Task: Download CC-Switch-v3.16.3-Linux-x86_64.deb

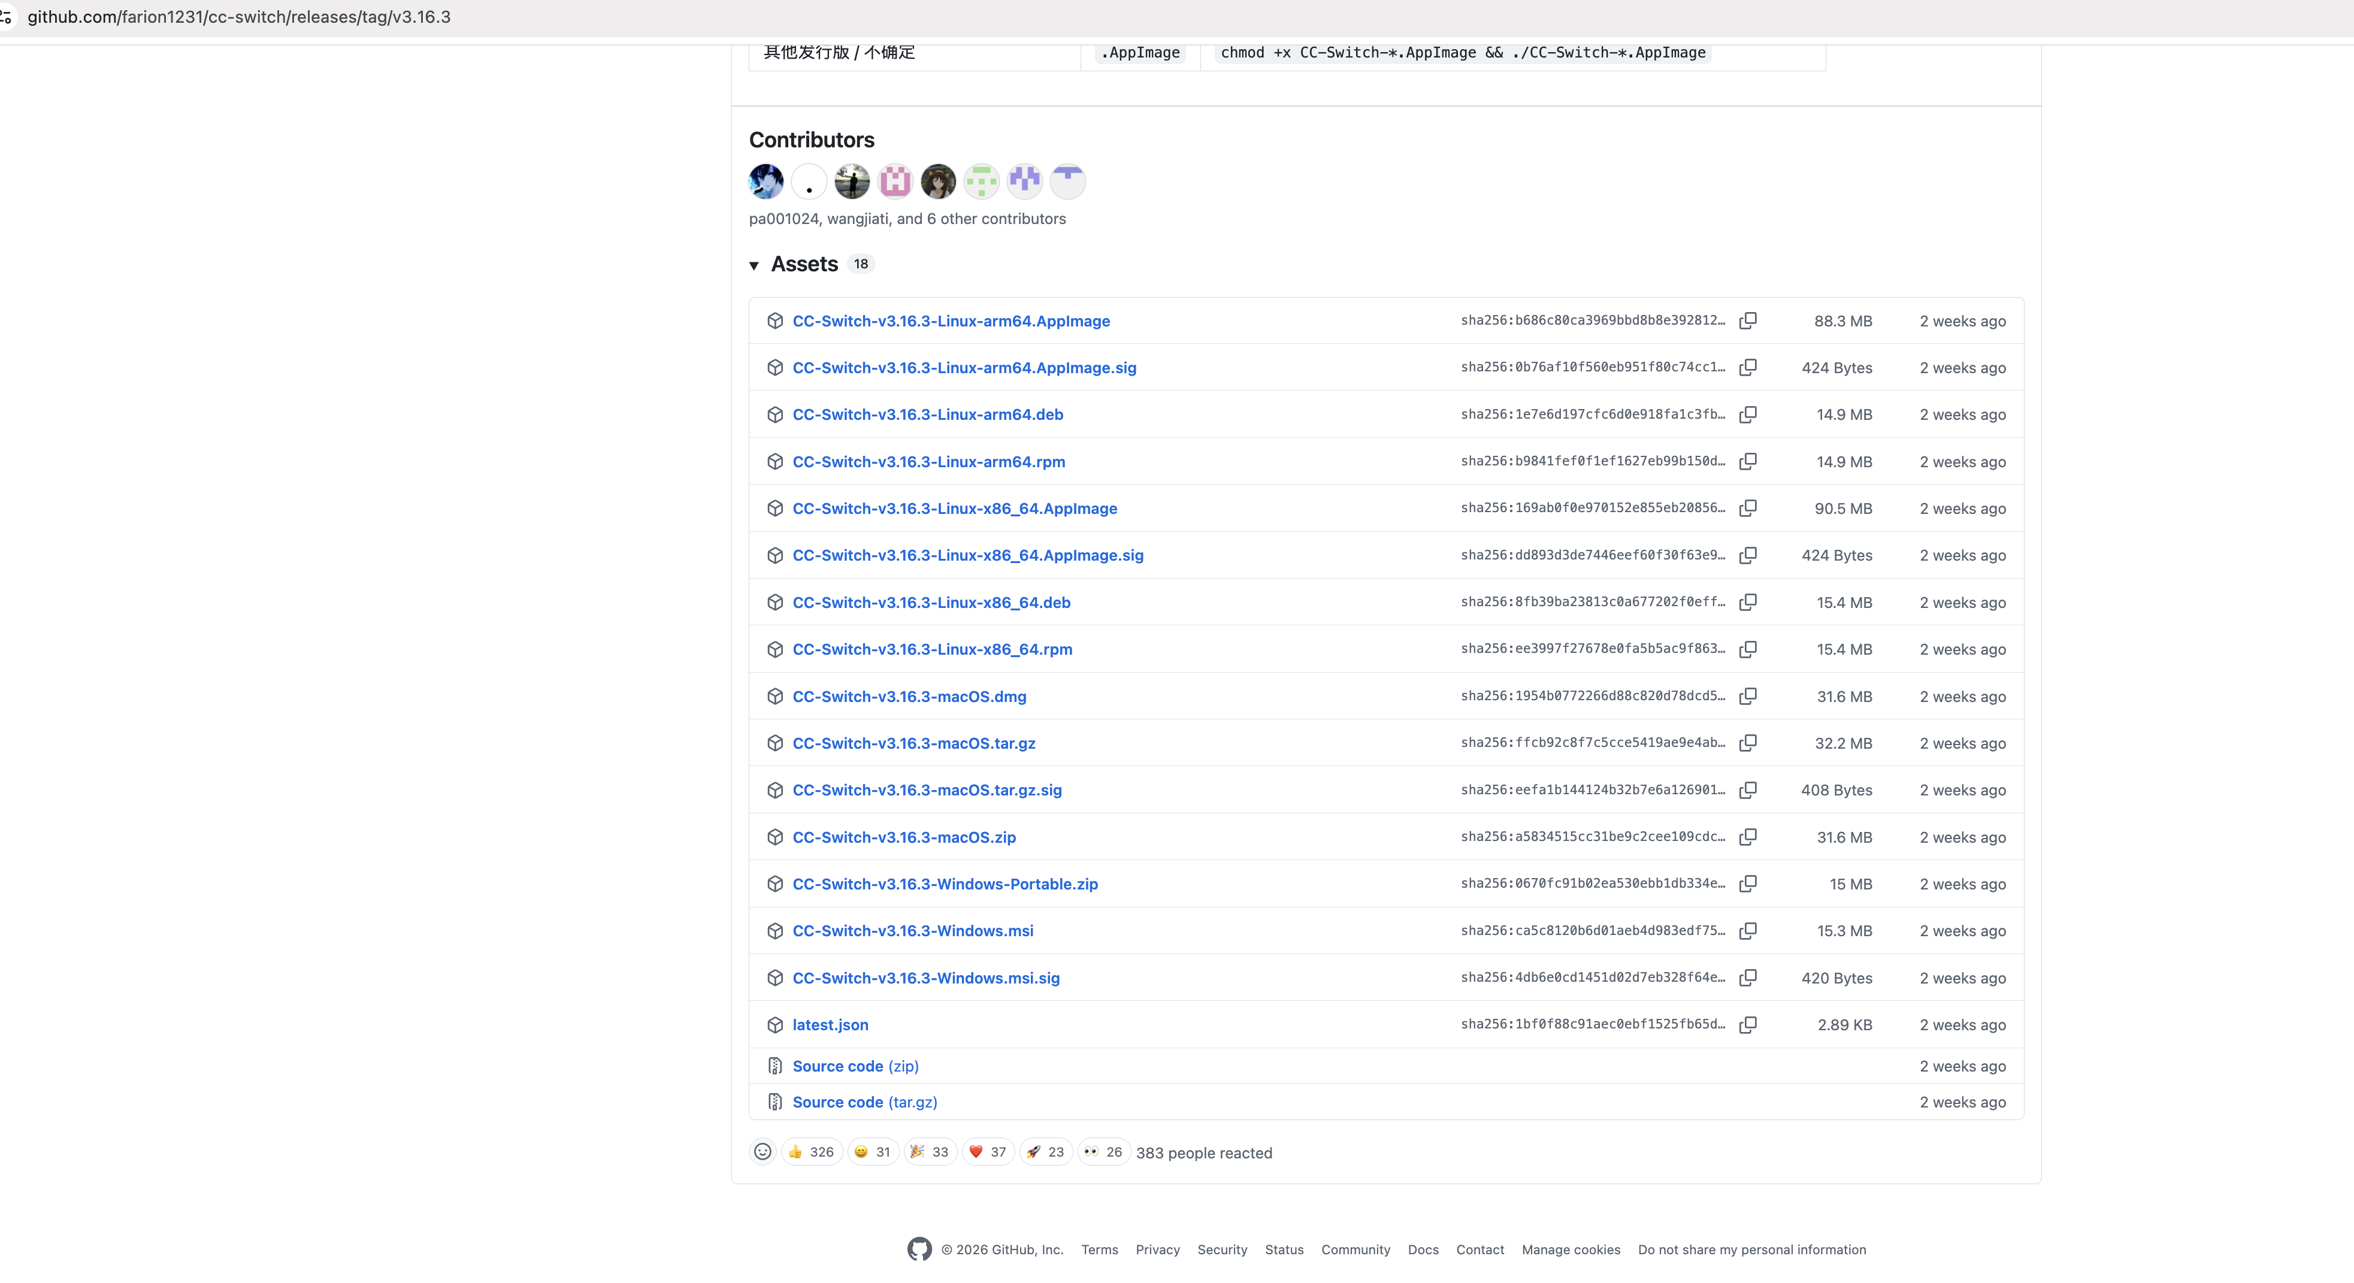Action: point(931,602)
